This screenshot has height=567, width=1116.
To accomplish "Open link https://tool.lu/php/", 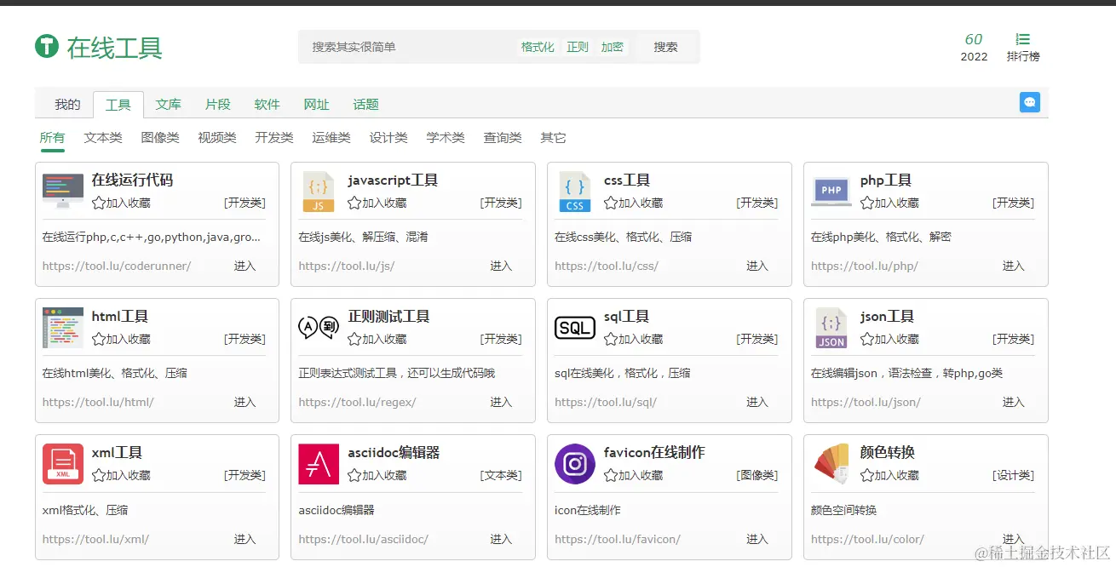I will (865, 266).
